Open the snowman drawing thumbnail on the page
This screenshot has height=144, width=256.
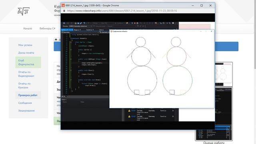point(224,74)
